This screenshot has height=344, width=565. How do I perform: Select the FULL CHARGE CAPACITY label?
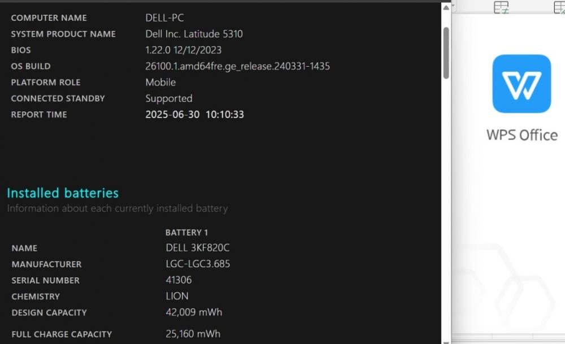62,334
